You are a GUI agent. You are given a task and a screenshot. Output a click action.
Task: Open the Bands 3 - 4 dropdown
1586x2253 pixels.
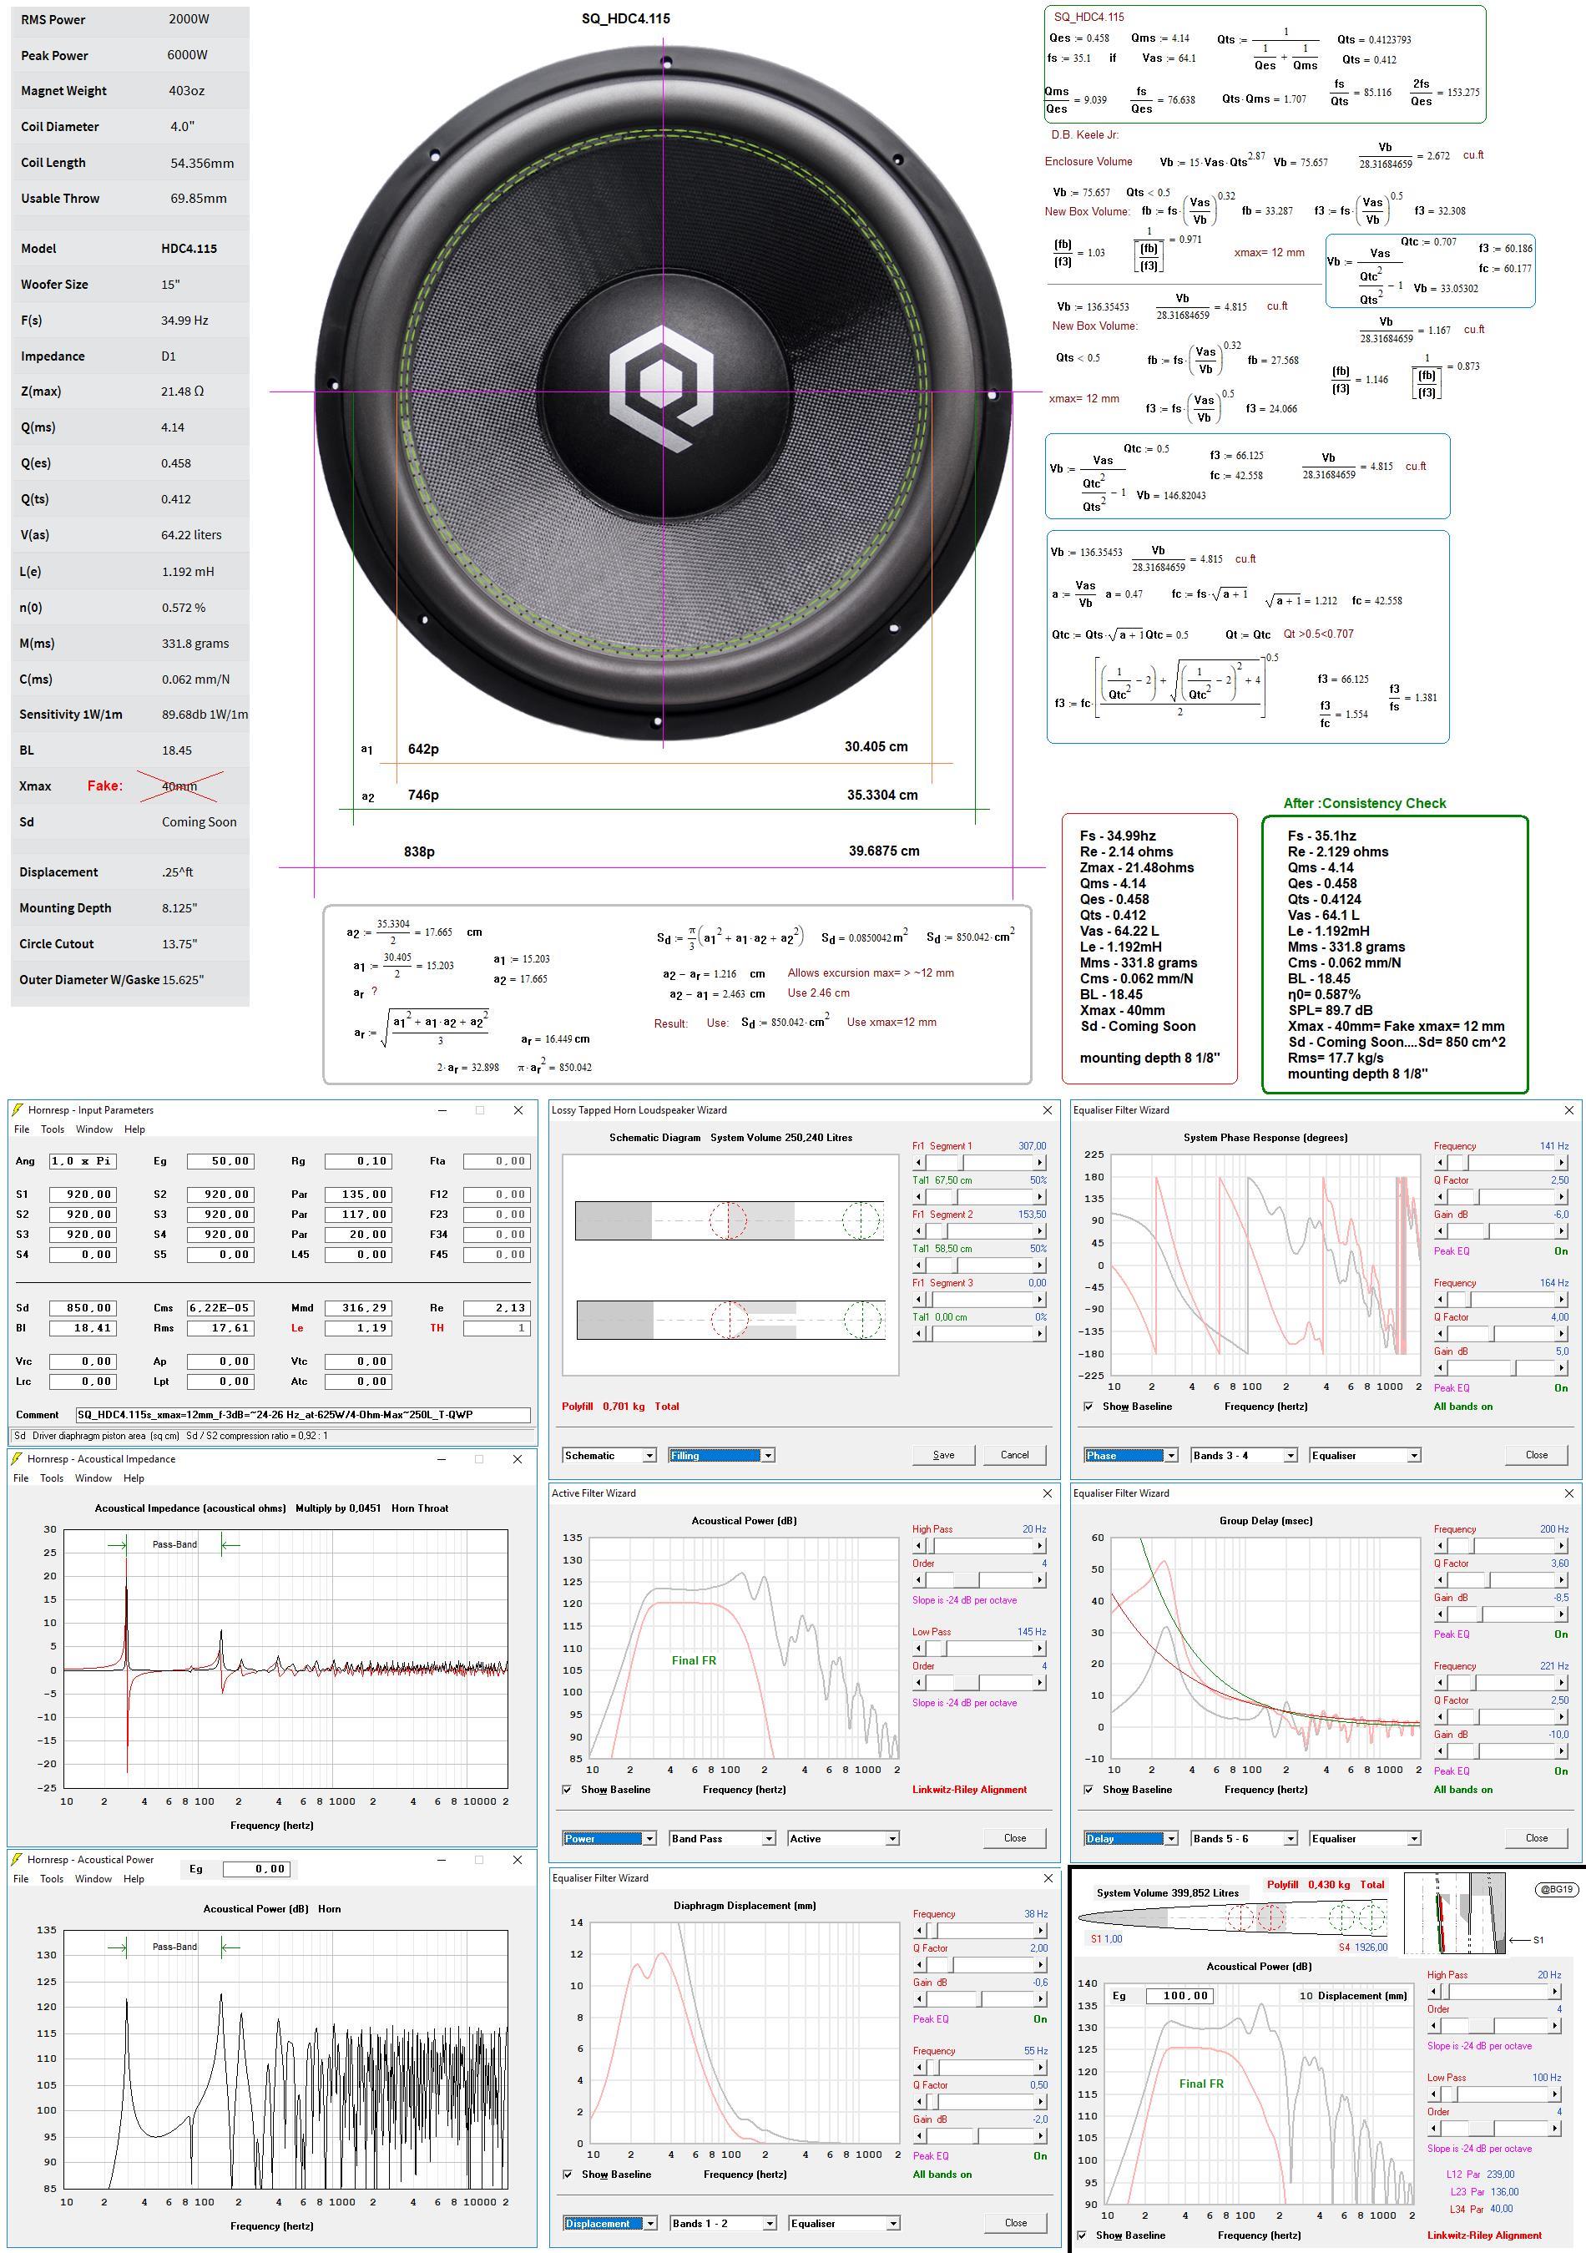[x=1244, y=1455]
